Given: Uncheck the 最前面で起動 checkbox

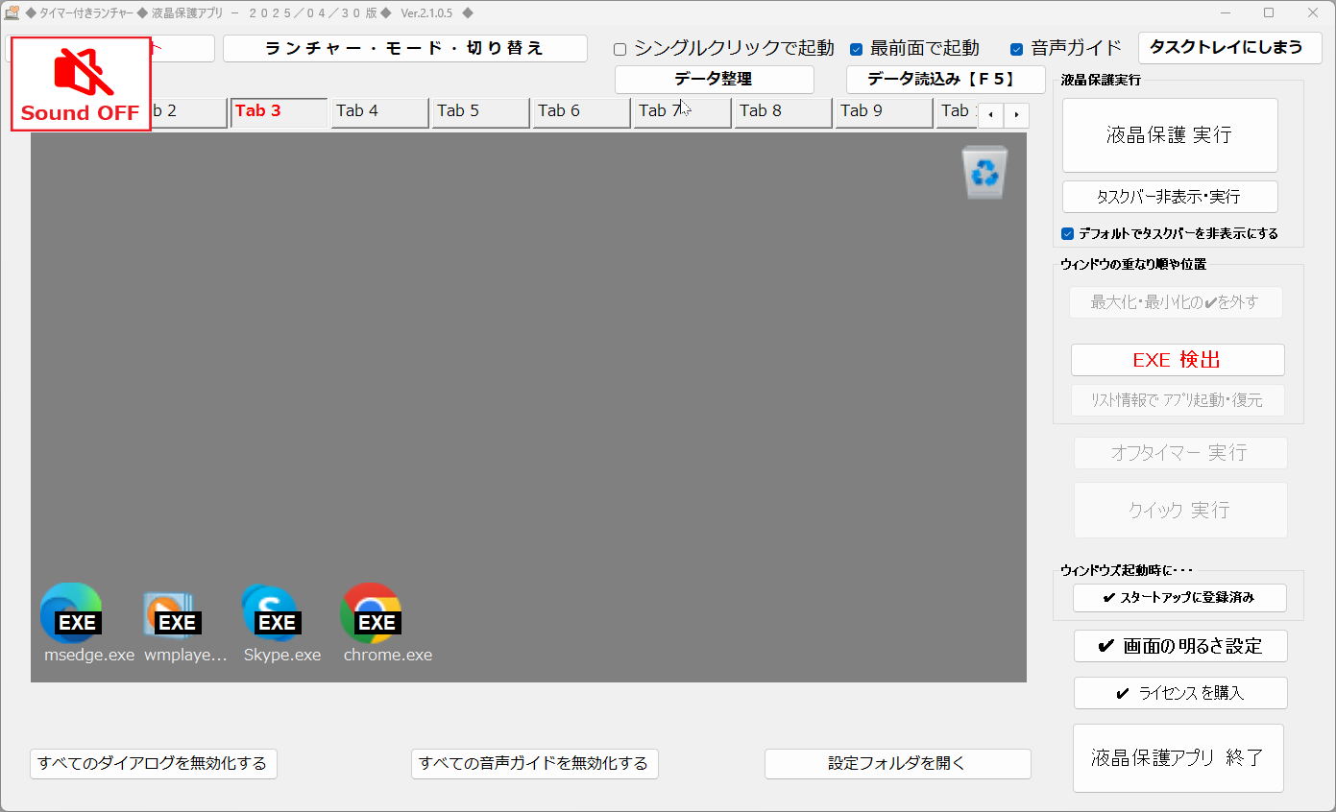Looking at the screenshot, I should [x=857, y=49].
